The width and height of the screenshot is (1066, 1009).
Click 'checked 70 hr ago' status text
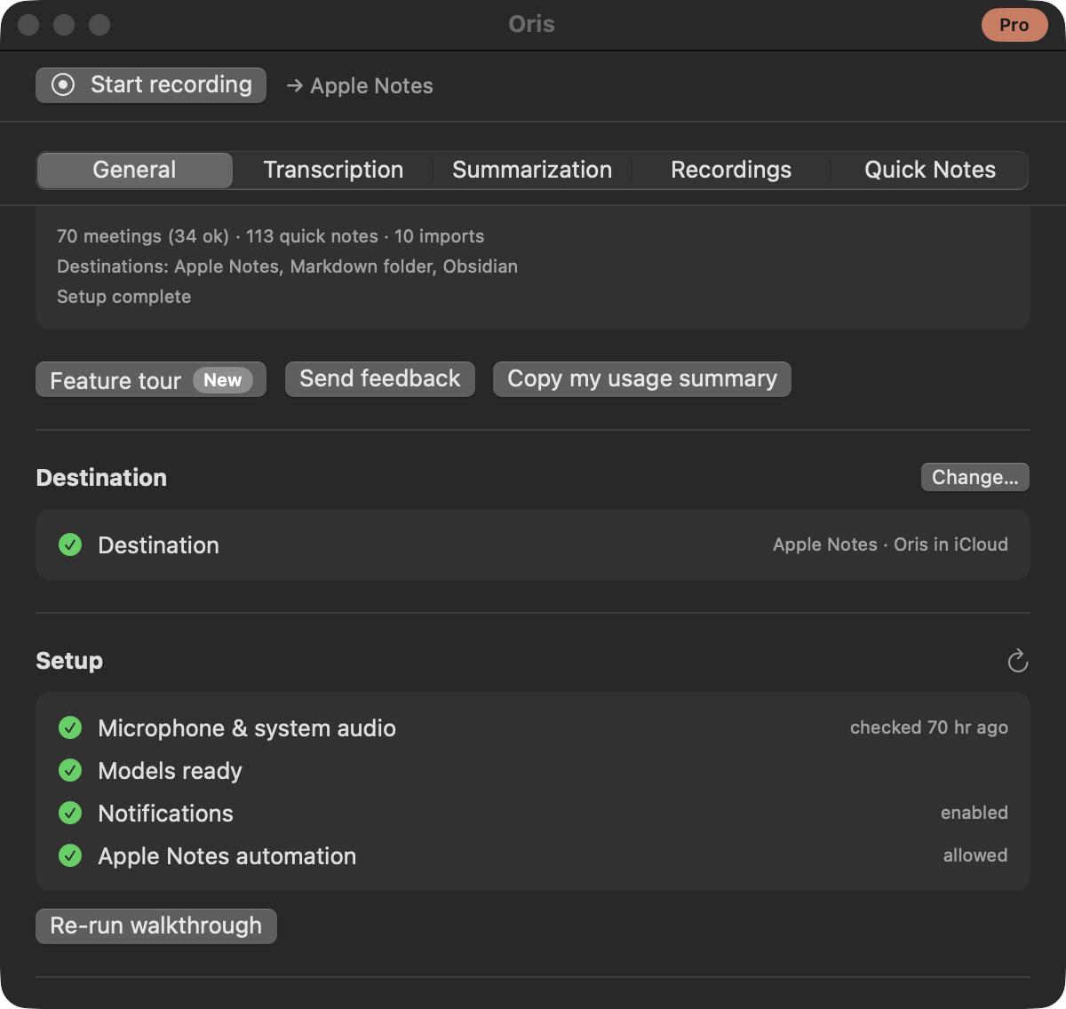tap(929, 727)
